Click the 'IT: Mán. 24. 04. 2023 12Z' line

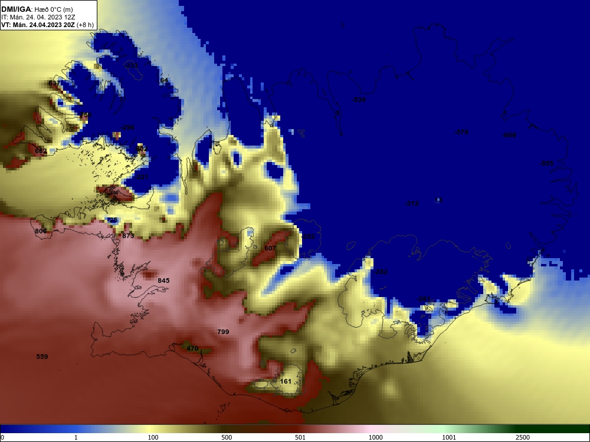pyautogui.click(x=38, y=17)
